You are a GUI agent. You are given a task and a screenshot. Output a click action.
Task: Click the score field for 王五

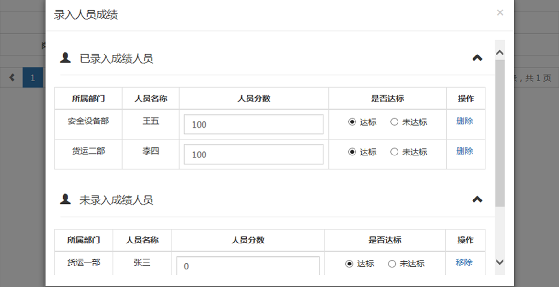254,124
